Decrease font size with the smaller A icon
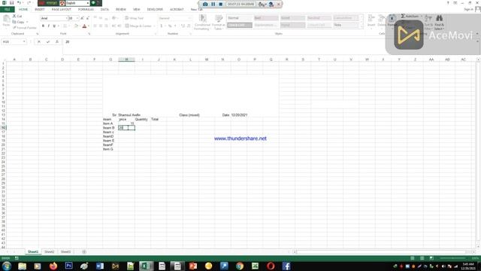The width and height of the screenshot is (481, 271). point(87,18)
